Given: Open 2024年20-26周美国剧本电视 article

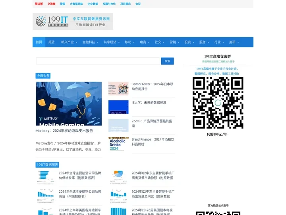Looking at the screenshot, I should point(152,212).
